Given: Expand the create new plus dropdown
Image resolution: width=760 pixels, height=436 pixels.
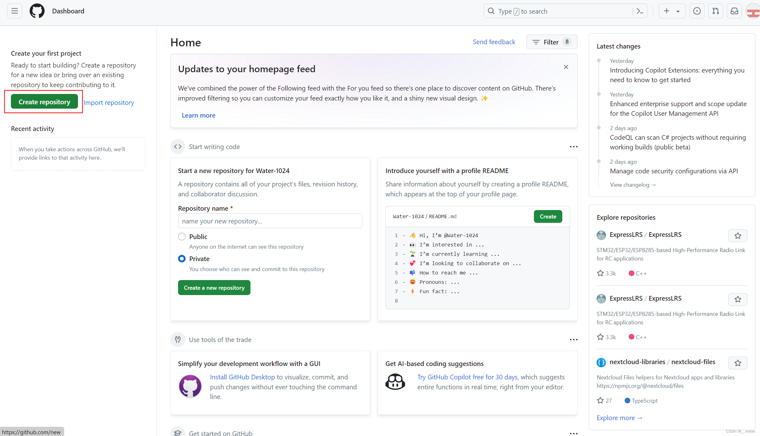Looking at the screenshot, I should click(x=672, y=11).
